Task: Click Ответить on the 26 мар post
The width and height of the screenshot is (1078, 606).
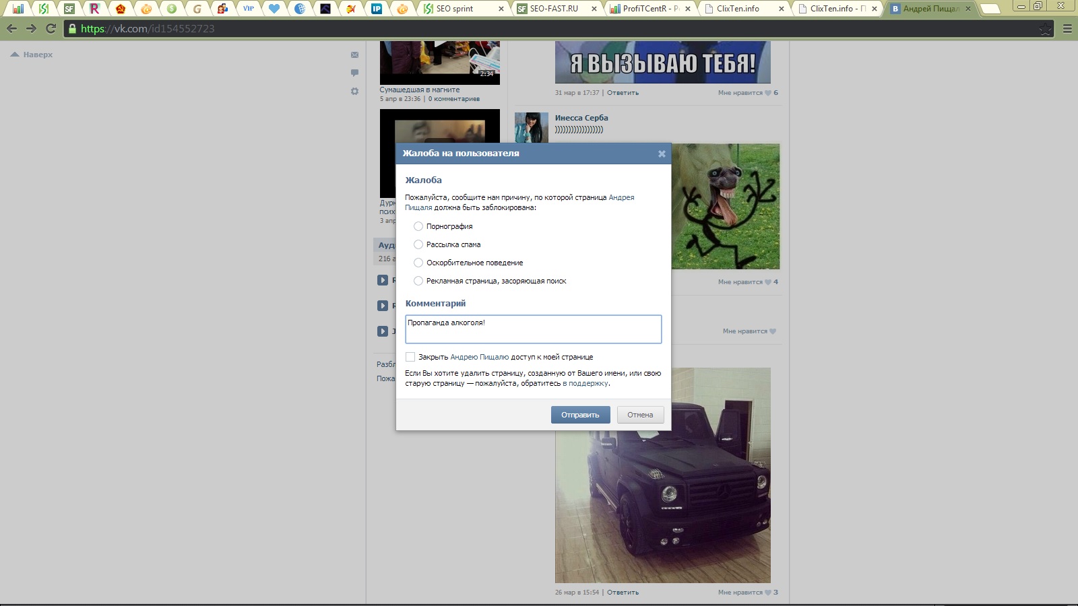Action: [623, 593]
